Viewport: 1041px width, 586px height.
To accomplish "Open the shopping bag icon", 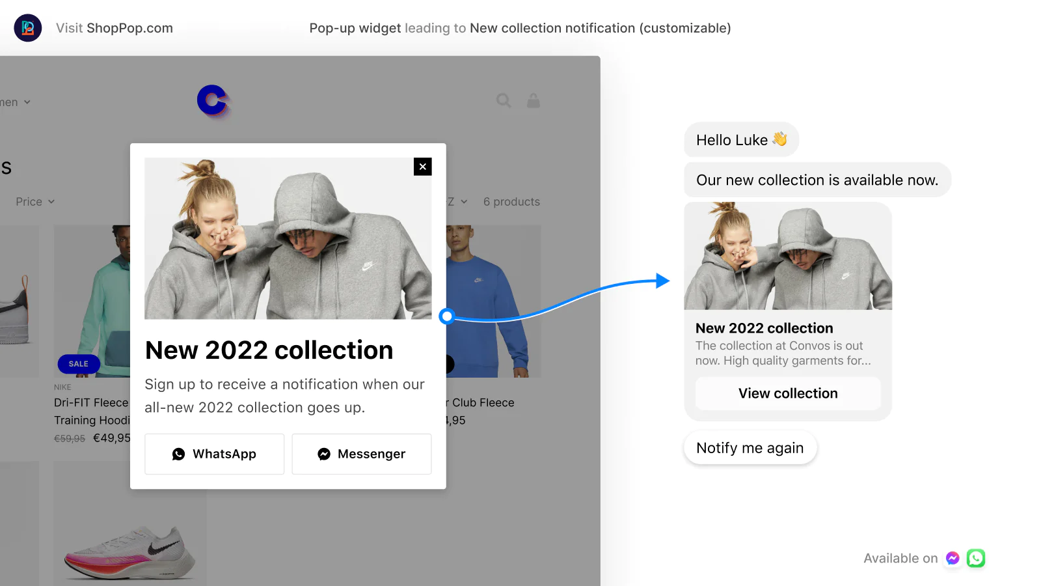I will click(534, 101).
